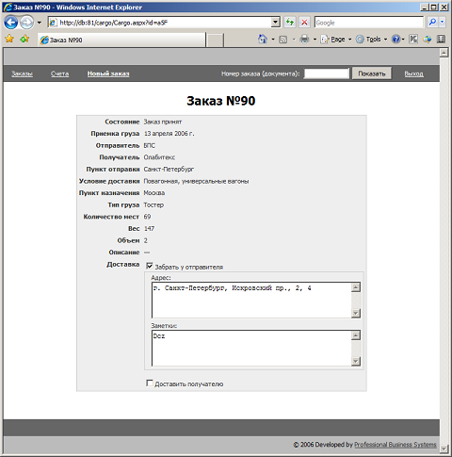
Task: Click Адрес textarea scroll up arrow
Action: pyautogui.click(x=356, y=287)
